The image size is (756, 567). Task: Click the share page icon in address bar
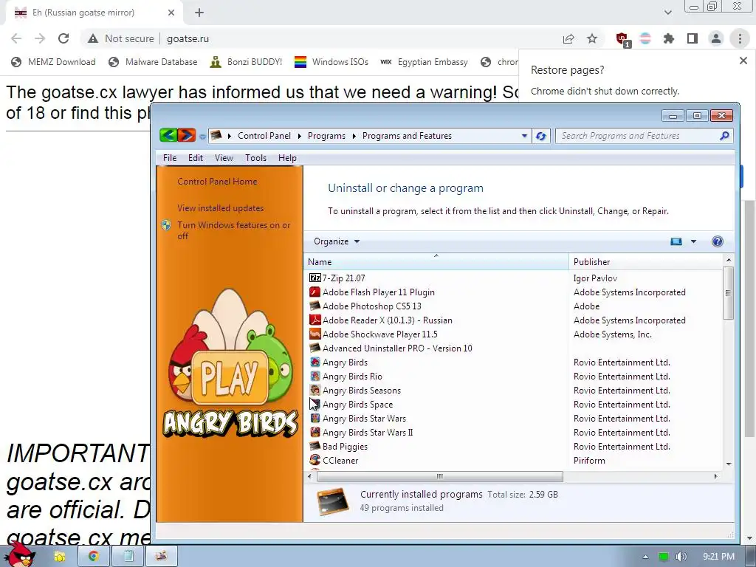568,38
